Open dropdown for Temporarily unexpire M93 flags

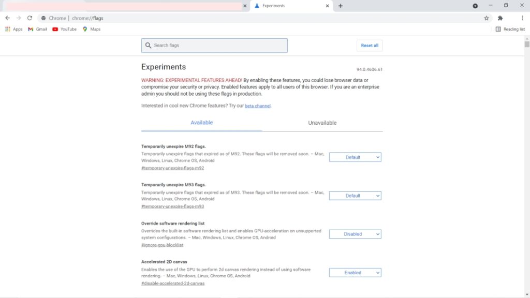tap(355, 196)
